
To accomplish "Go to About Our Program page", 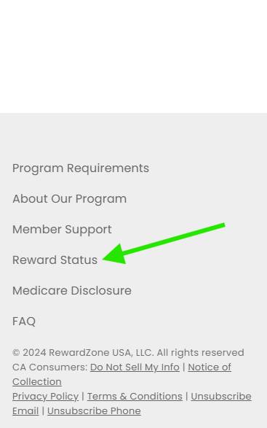I will tap(69, 199).
